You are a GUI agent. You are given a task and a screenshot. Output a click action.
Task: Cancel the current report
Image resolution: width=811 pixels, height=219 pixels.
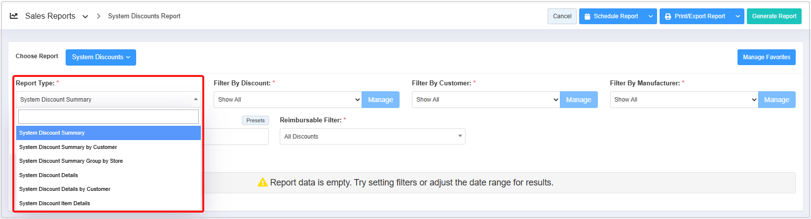click(x=562, y=16)
